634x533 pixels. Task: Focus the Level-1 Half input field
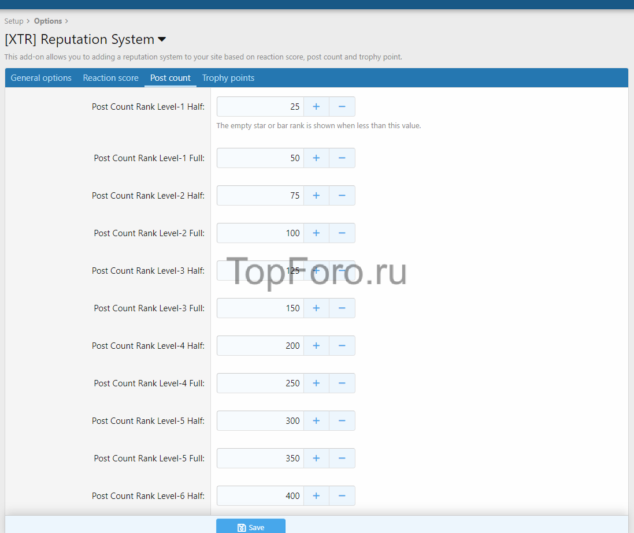[260, 107]
